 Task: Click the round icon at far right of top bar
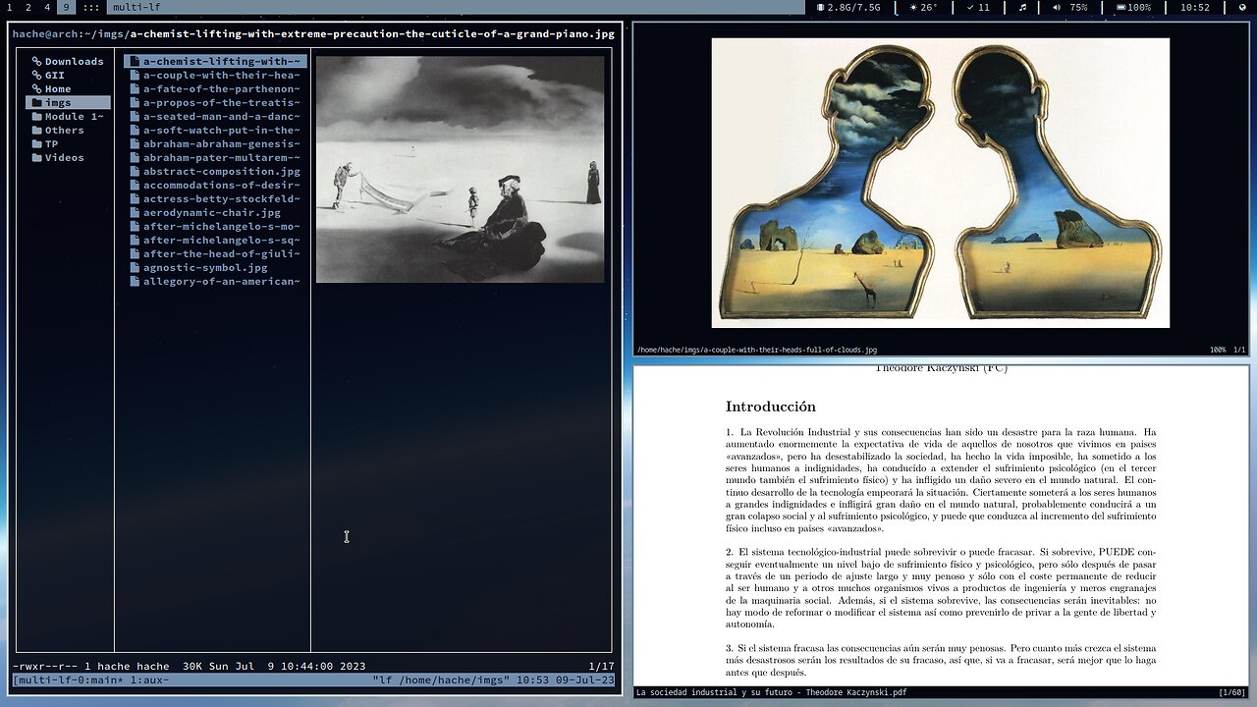(x=1242, y=7)
